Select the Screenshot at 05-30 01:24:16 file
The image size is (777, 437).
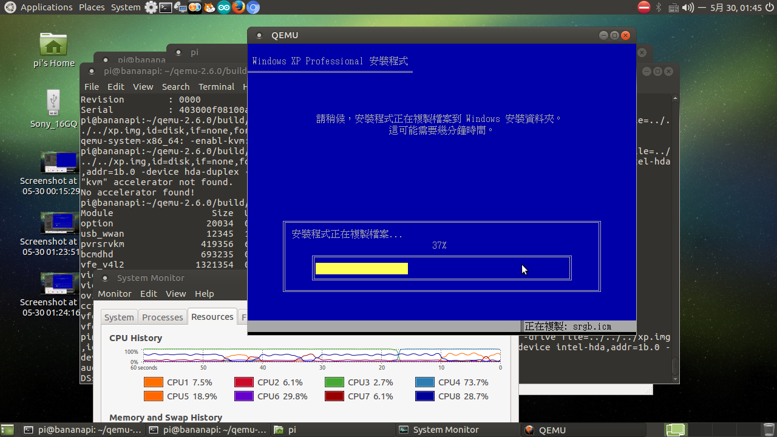pyautogui.click(x=52, y=295)
